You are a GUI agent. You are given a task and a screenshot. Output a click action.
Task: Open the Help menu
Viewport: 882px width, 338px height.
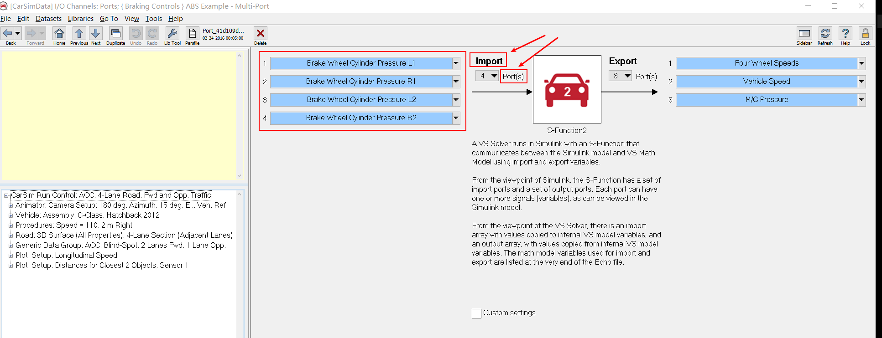click(x=176, y=19)
